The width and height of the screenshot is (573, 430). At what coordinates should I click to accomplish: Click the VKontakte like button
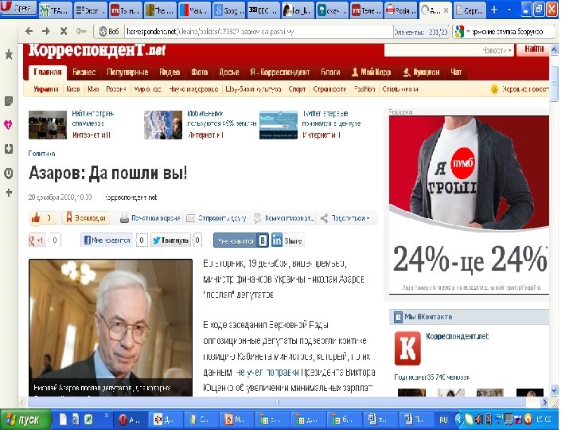[x=241, y=240]
